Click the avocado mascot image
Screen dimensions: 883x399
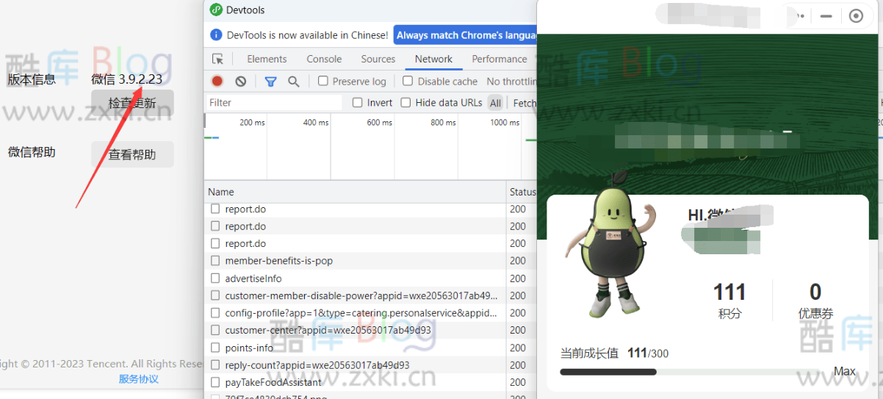[611, 245]
